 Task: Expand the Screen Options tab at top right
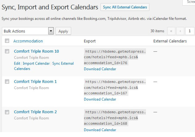pyautogui.click(x=191, y=2)
